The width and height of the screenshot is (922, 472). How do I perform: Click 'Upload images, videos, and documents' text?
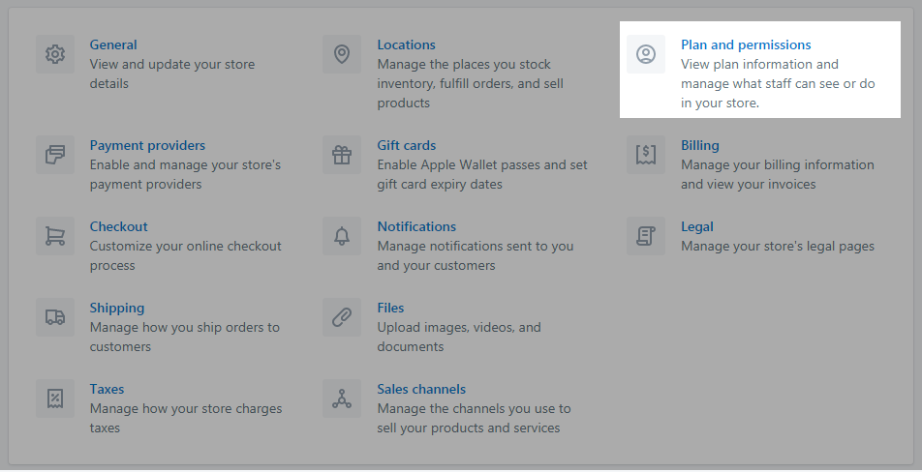click(x=459, y=337)
